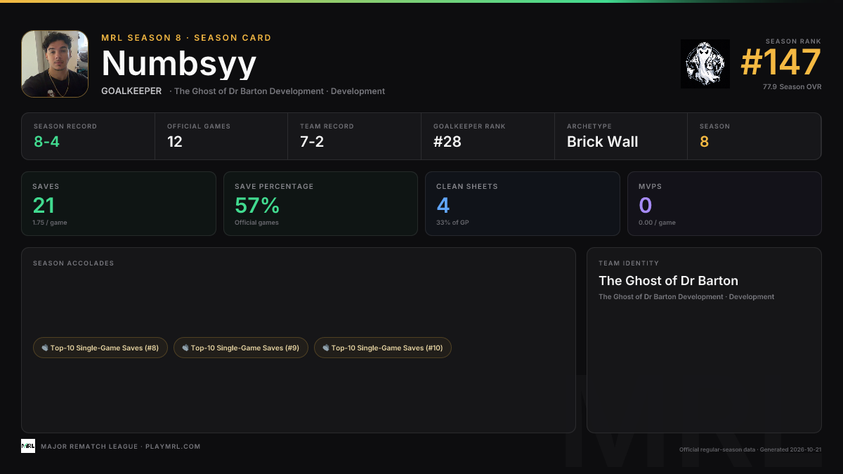Click the "GOALKEEPER" position label under the name

click(x=131, y=91)
